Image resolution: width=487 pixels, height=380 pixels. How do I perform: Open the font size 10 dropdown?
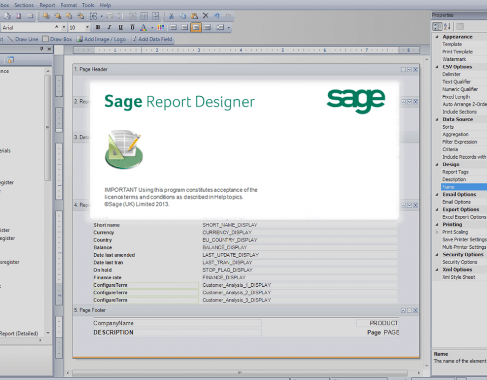(x=87, y=27)
